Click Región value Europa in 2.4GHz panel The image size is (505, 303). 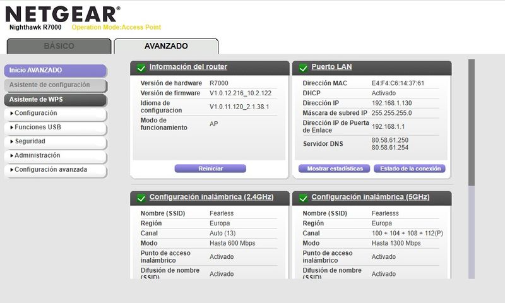(x=220, y=223)
